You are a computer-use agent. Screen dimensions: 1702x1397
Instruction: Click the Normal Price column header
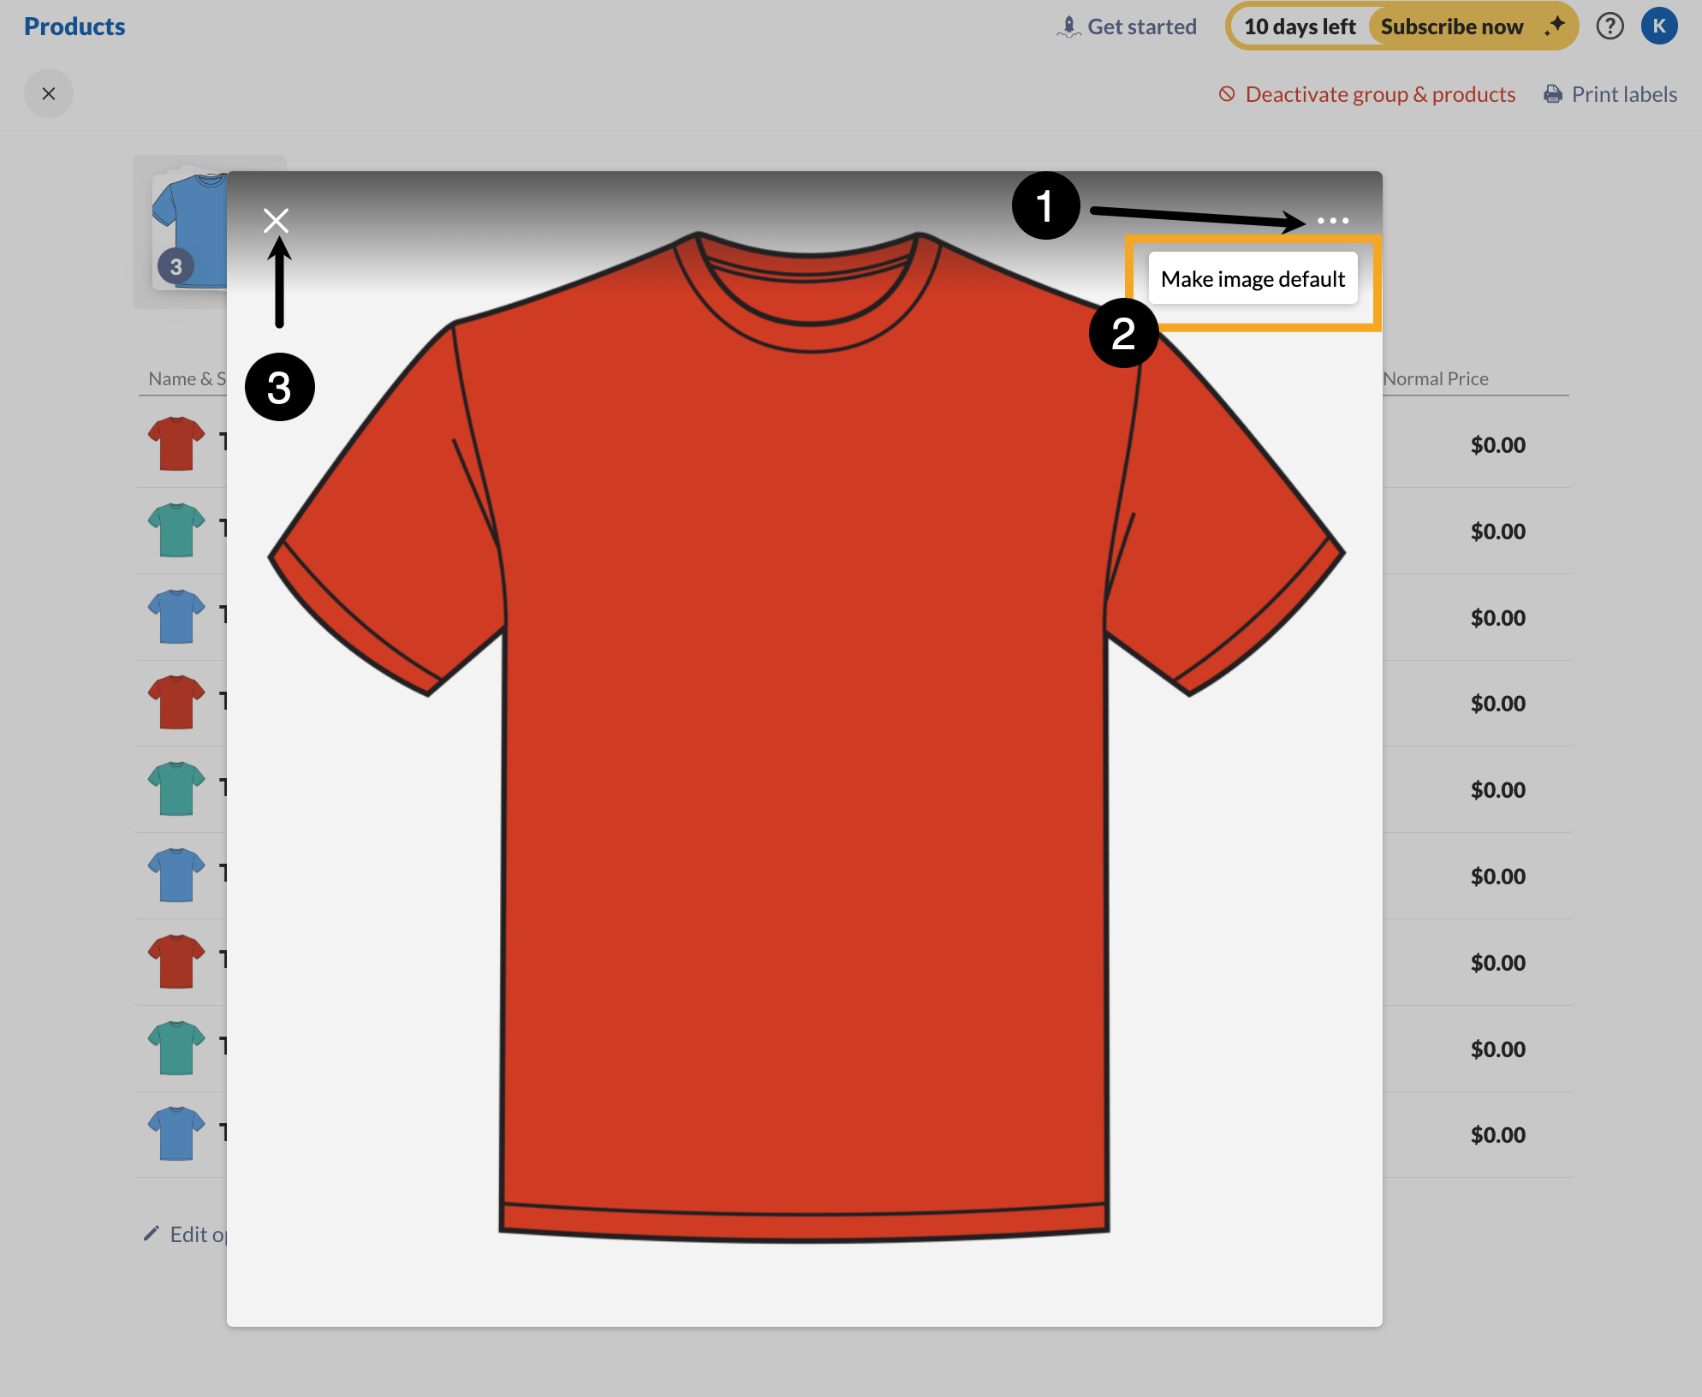(1435, 378)
